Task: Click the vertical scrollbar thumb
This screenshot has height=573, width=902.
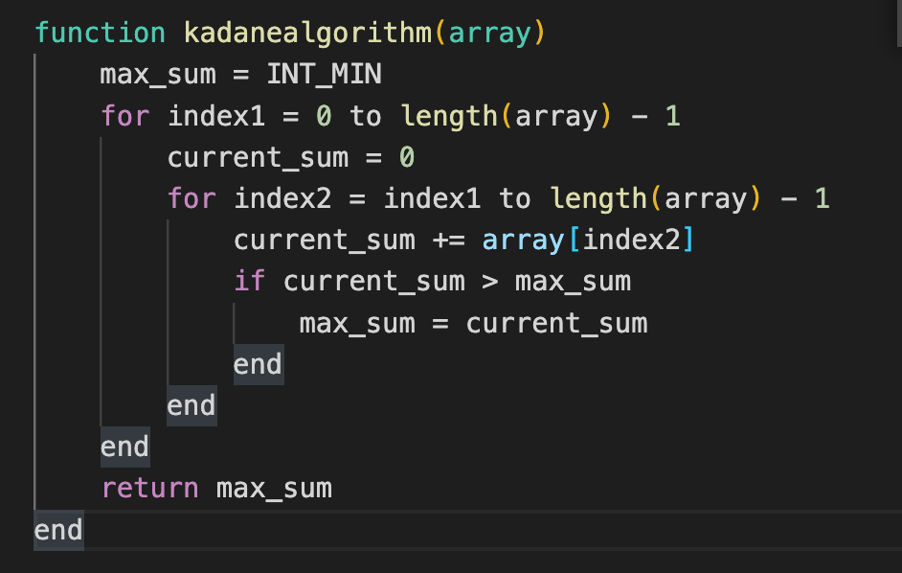Action: coord(899,23)
